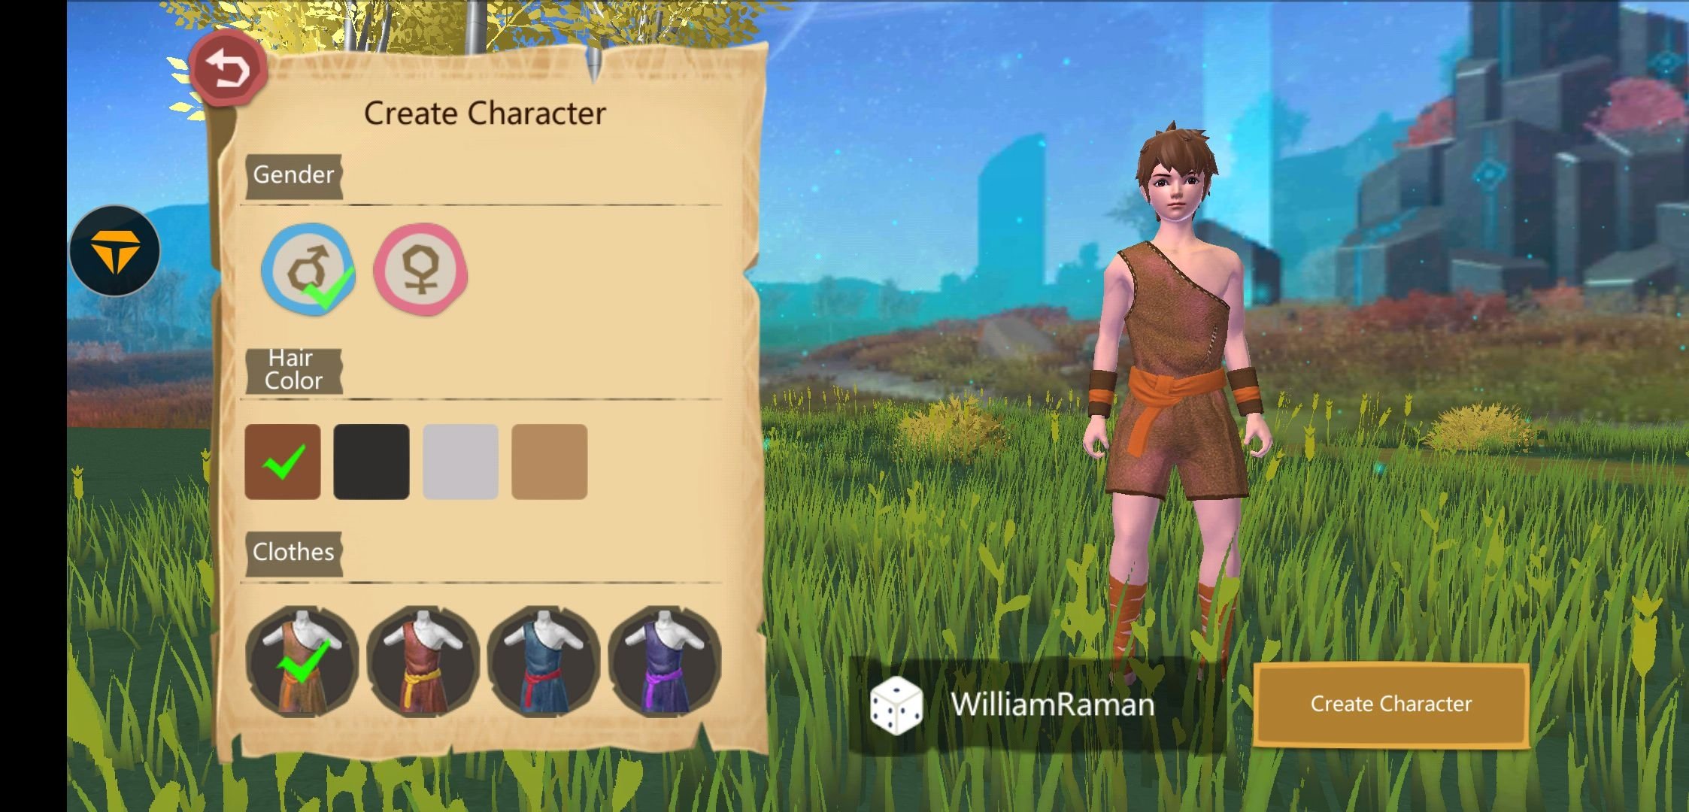Select the blue tunic with red belt
Screen dimensions: 1689x812
click(543, 661)
